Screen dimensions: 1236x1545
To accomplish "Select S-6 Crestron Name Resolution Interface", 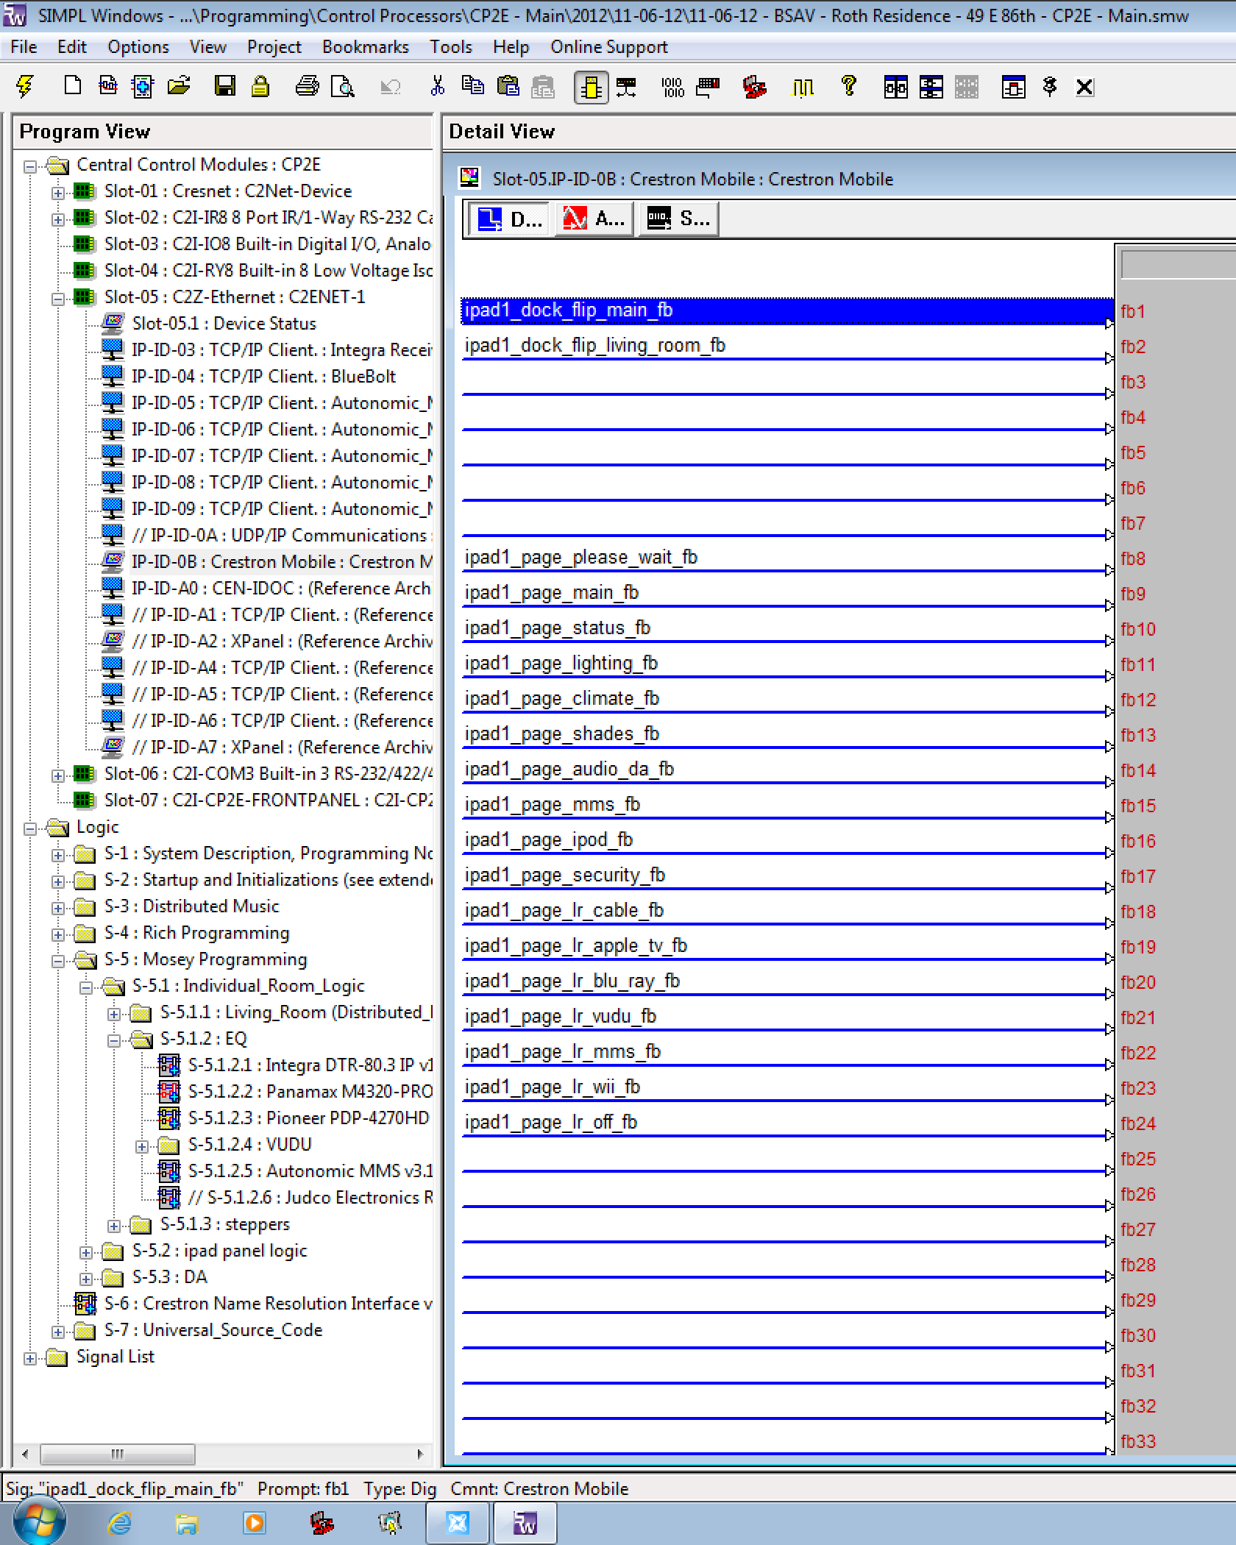I will 268,1304.
